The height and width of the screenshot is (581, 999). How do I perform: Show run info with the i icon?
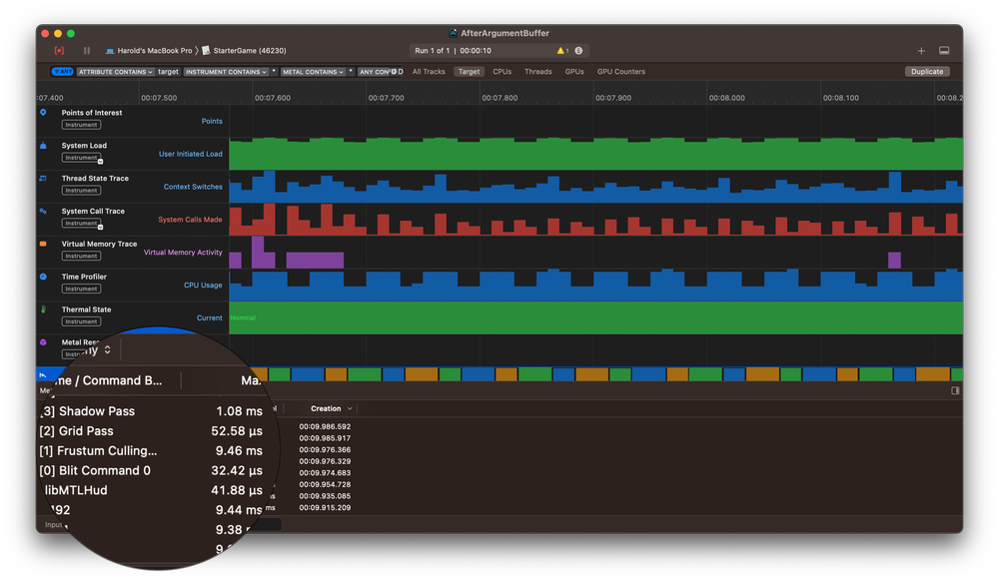[578, 50]
